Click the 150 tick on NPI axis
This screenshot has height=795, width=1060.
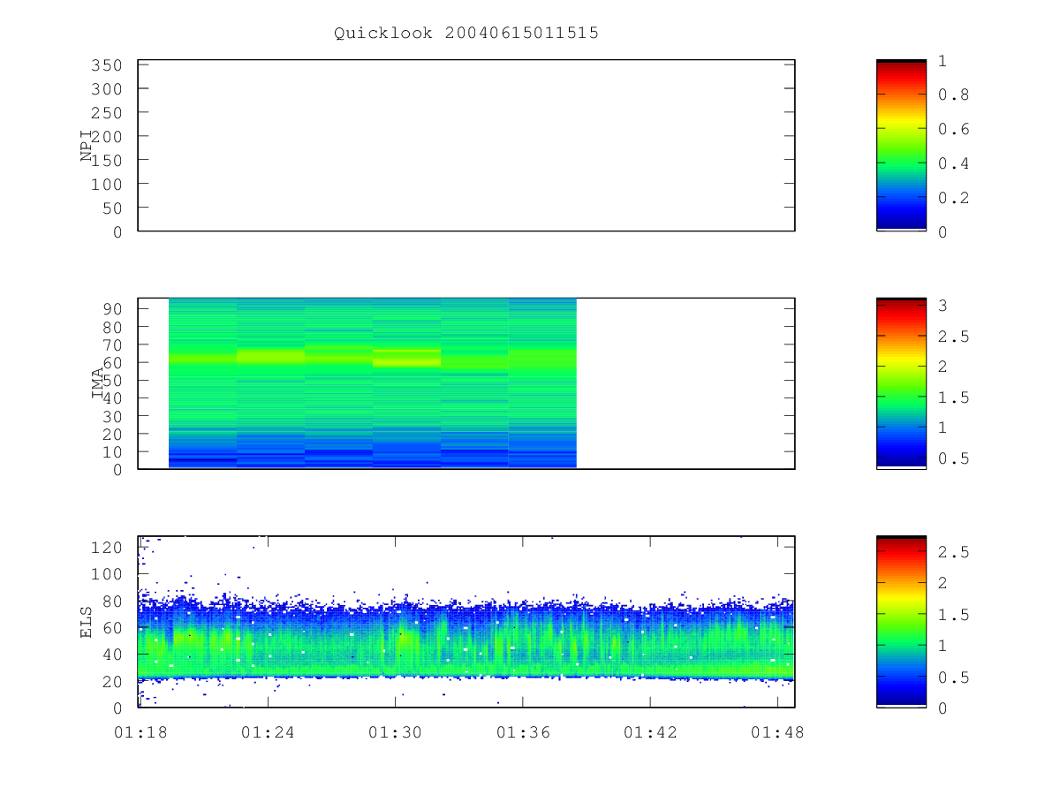[105, 160]
